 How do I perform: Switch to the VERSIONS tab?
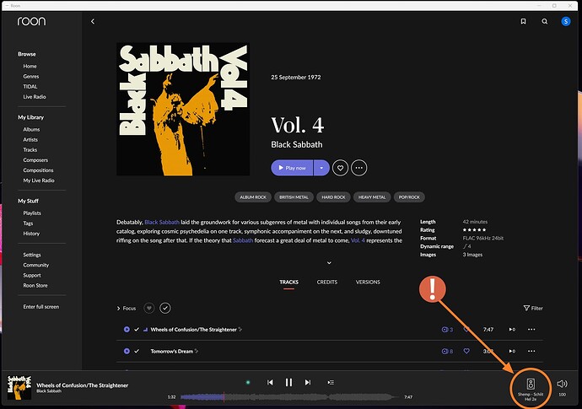coord(368,282)
